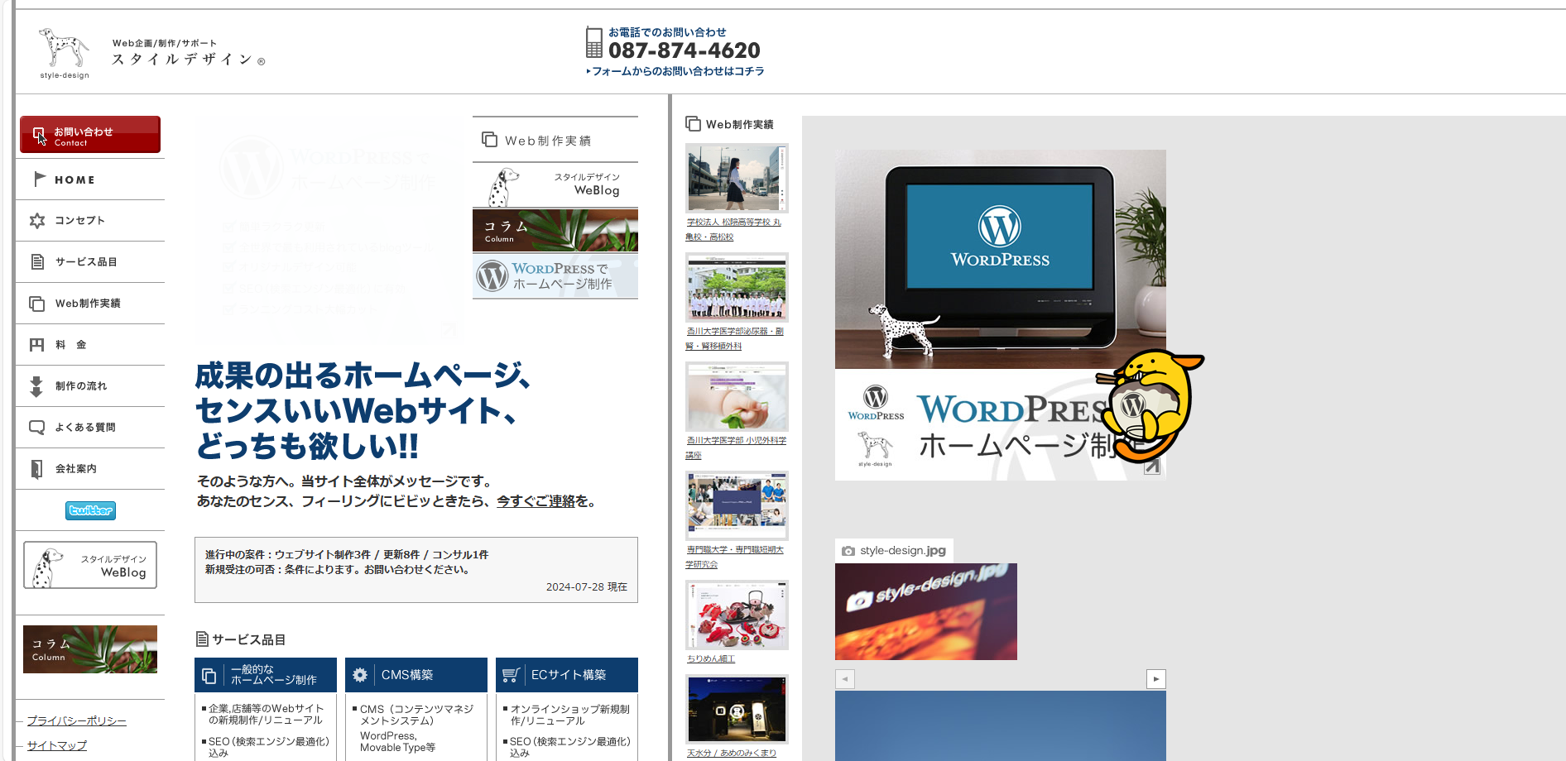The width and height of the screenshot is (1566, 761).
Task: Open the 香川大学医学部泌尿器・副腎・腎移植外科 link
Action: tap(734, 338)
